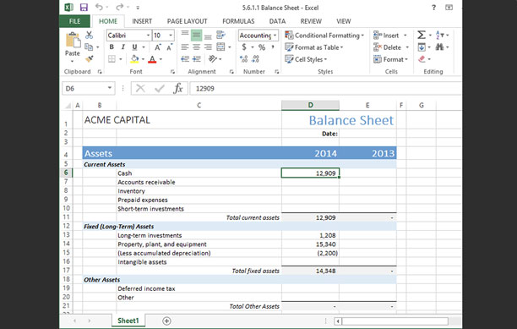Decrease indent in the Alignment group
This screenshot has width=517, height=329.
tap(185, 59)
